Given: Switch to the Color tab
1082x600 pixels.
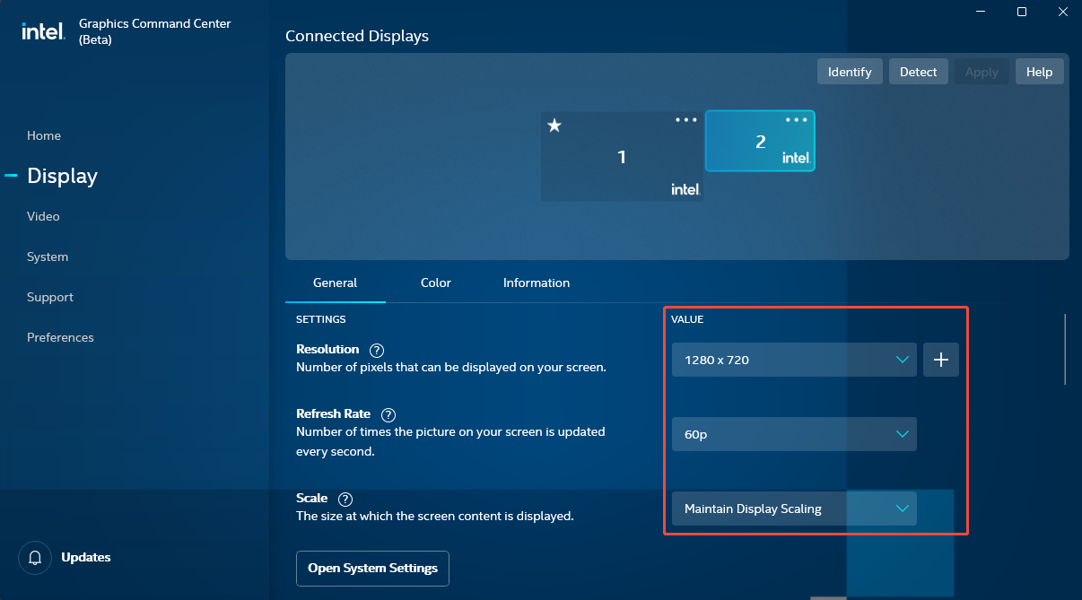Looking at the screenshot, I should (x=436, y=283).
